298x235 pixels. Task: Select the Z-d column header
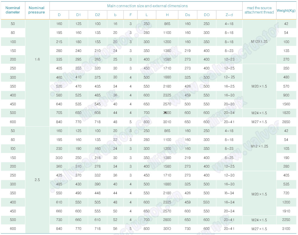click(x=229, y=15)
